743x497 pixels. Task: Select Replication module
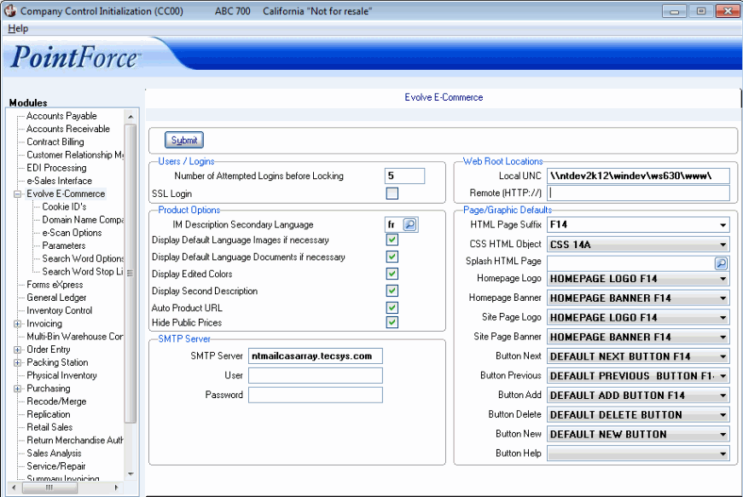[x=49, y=414]
